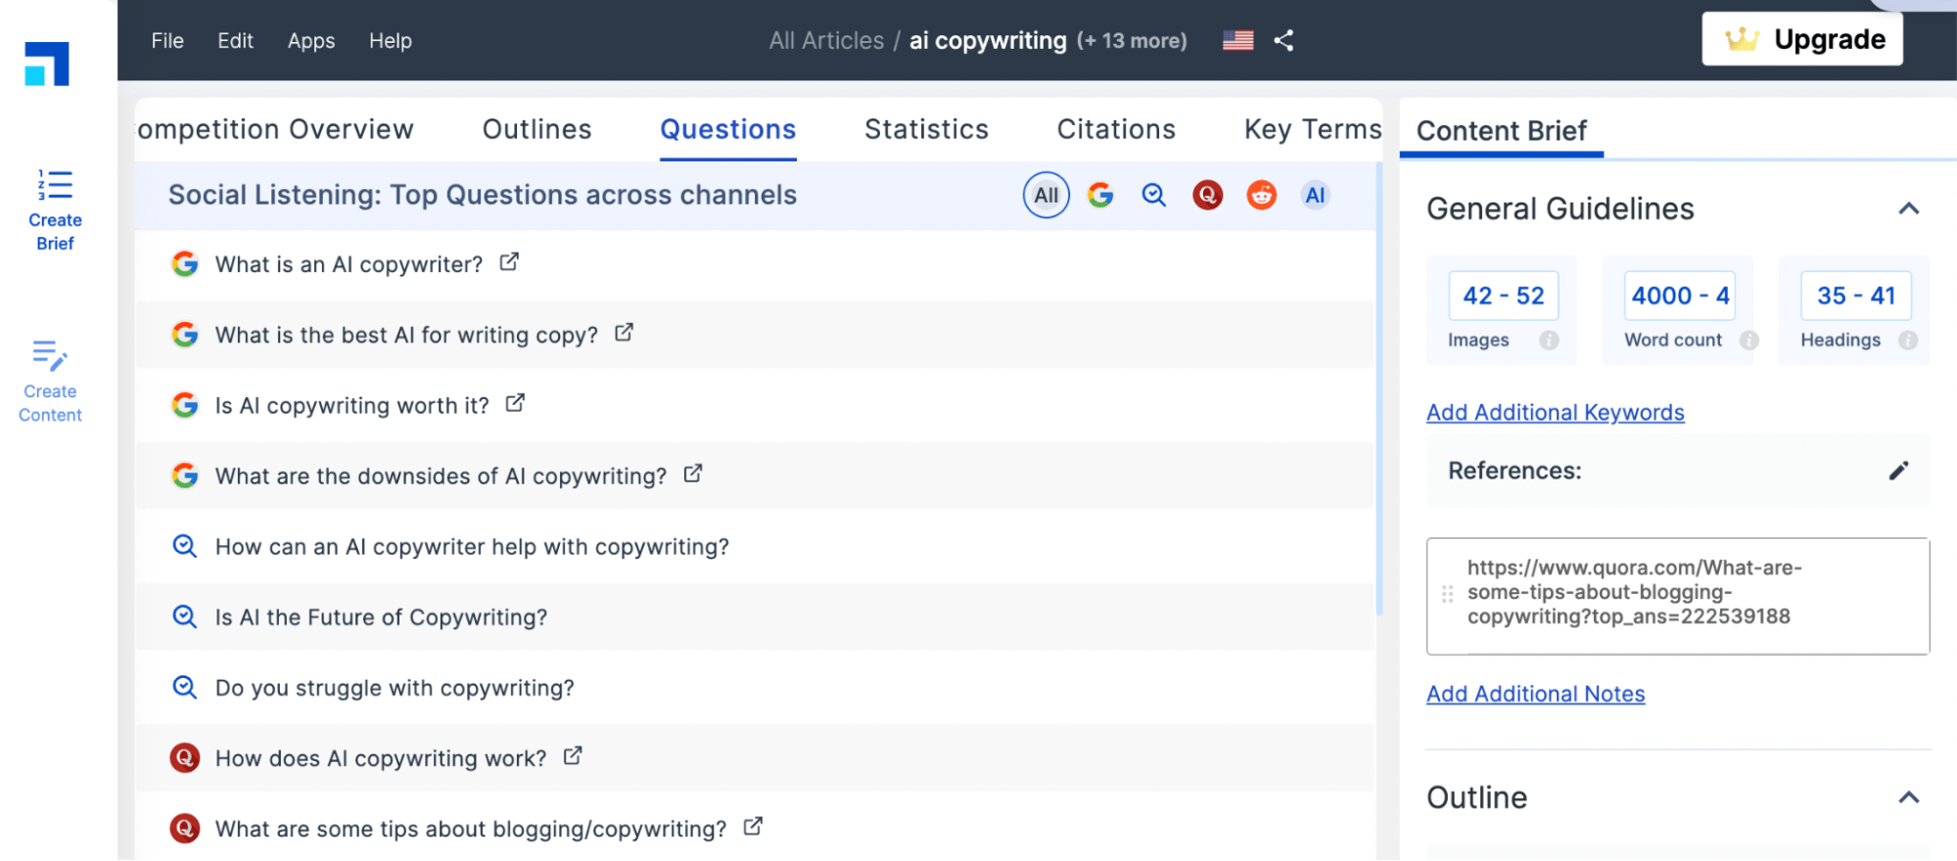Click Google icon beside 'What is an AI copywriter?'
This screenshot has width=1957, height=861.
[x=185, y=263]
